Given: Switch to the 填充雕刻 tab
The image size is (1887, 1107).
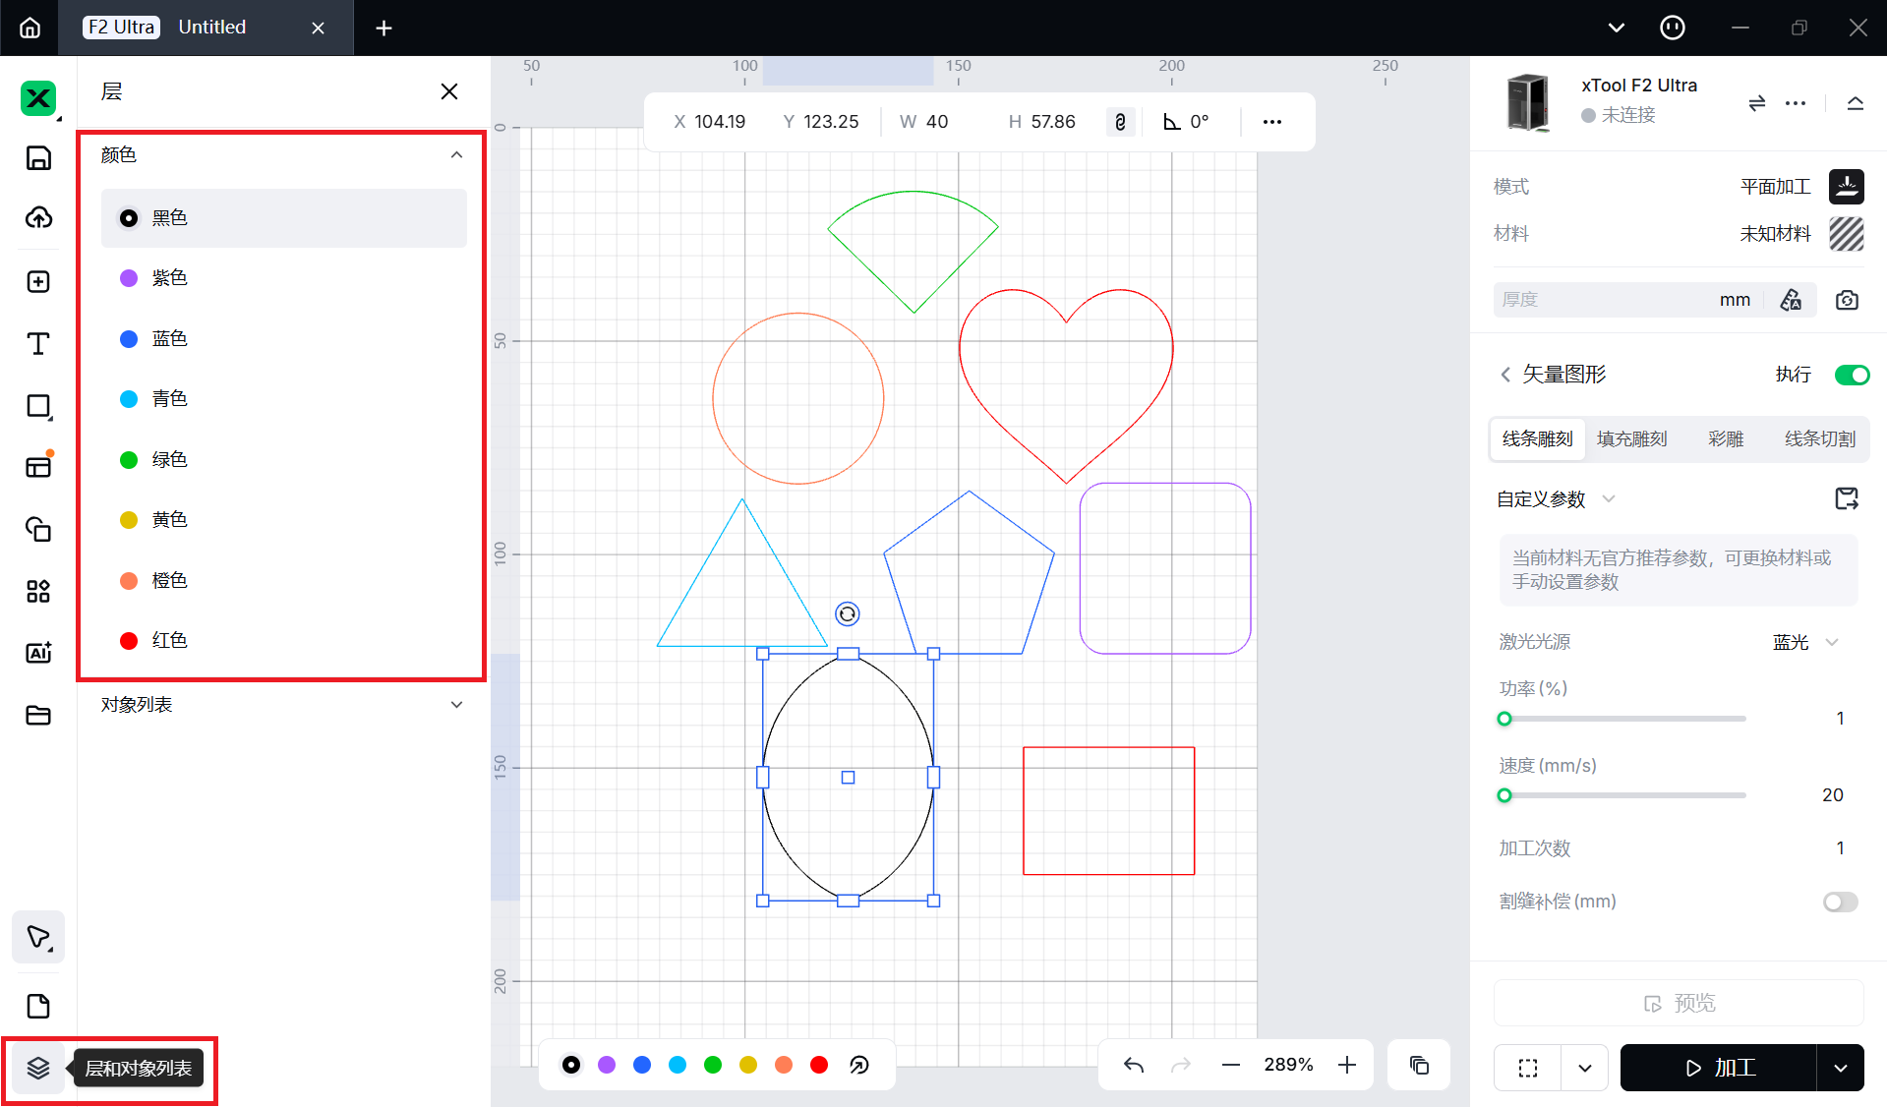Looking at the screenshot, I should pyautogui.click(x=1631, y=439).
